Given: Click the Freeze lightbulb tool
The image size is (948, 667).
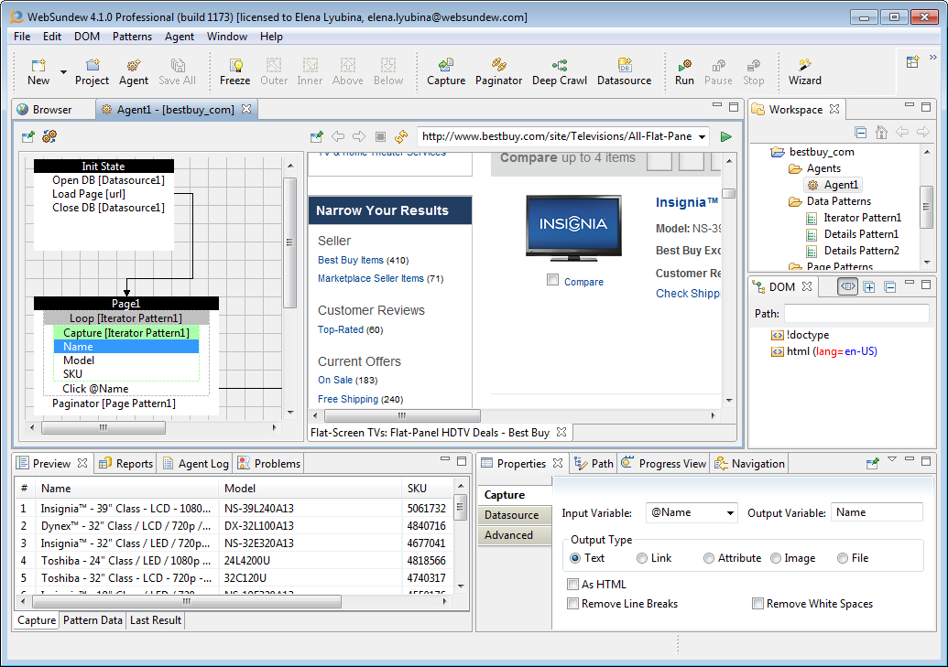Looking at the screenshot, I should (235, 72).
